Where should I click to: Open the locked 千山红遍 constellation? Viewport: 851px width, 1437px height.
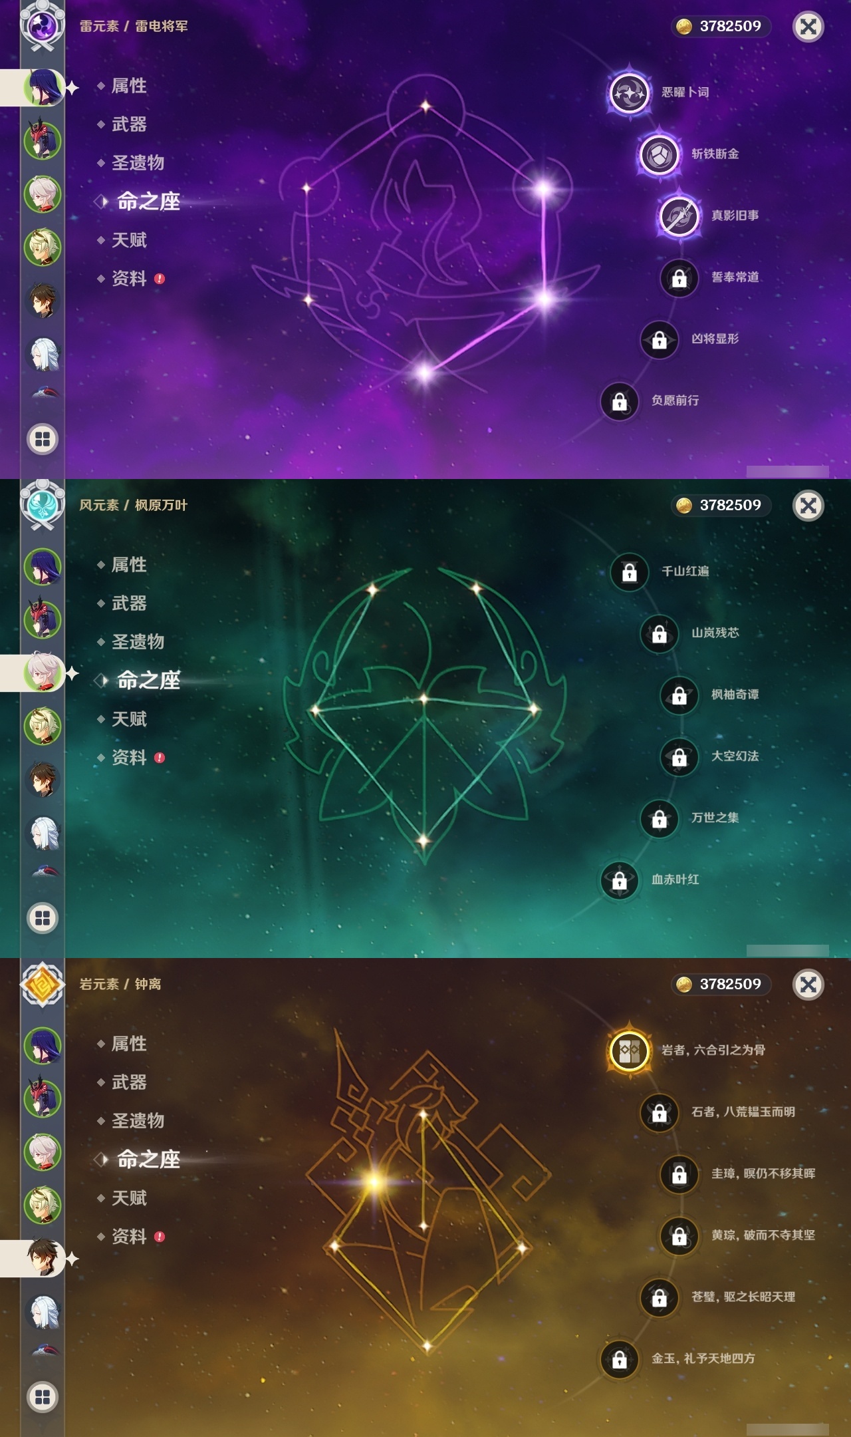click(x=629, y=571)
